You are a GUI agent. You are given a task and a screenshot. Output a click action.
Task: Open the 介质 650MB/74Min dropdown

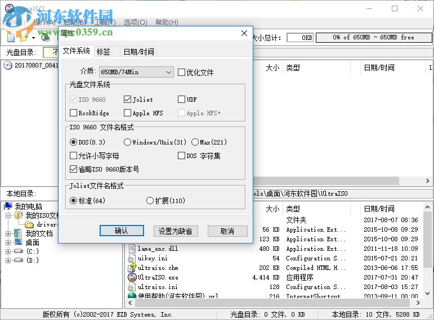click(x=136, y=72)
